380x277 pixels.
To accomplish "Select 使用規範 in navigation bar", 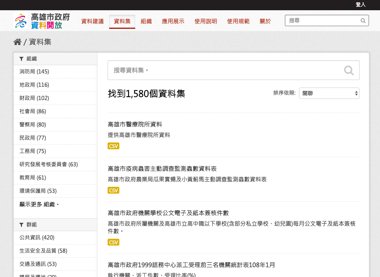I will tap(238, 22).
